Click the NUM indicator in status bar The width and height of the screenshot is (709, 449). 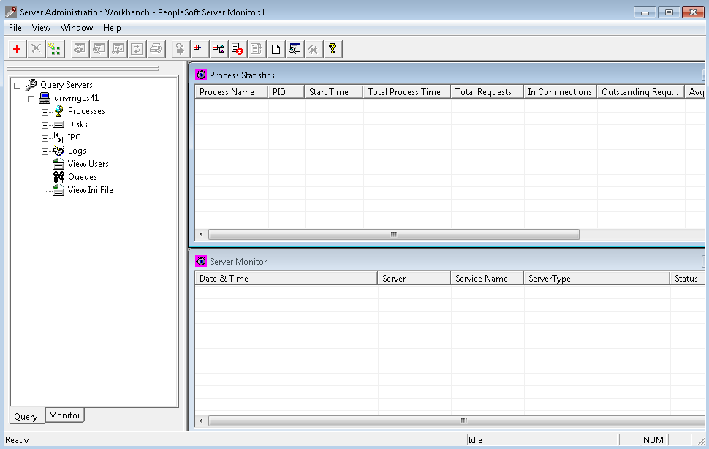coord(653,440)
